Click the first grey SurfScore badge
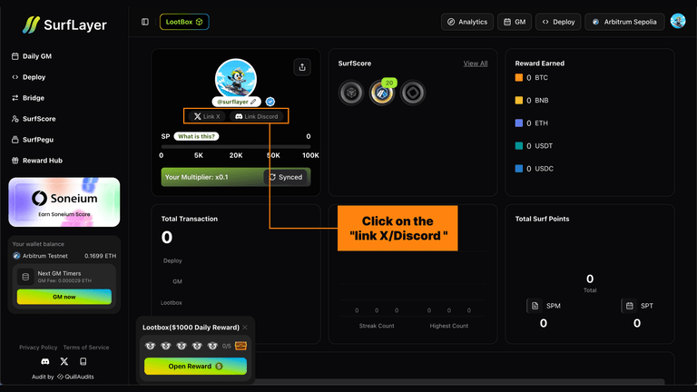 [x=351, y=93]
